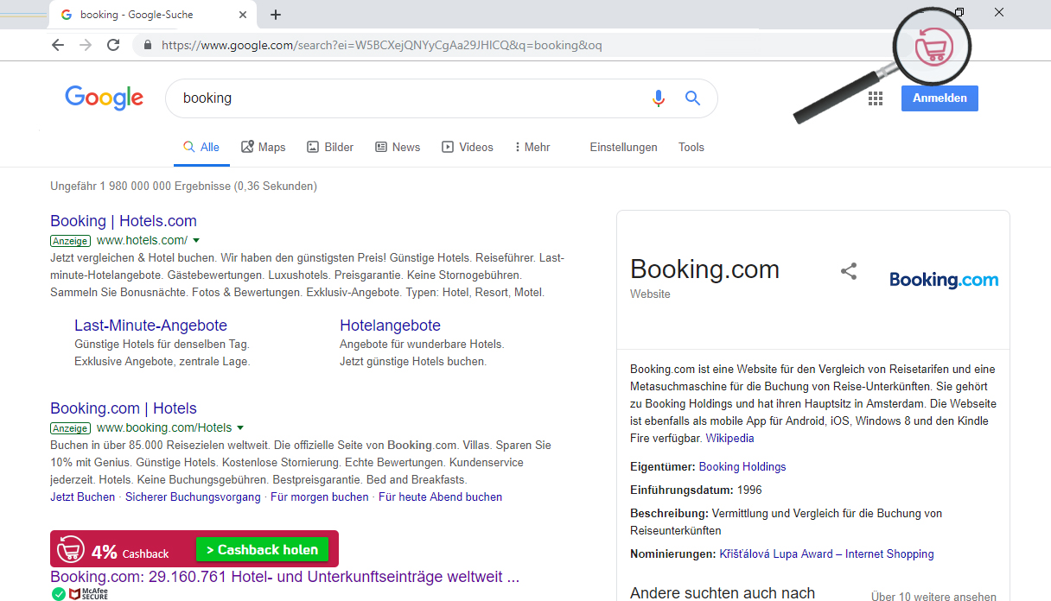Click the cart icon in cashback banner
Viewport: 1051px width, 601px height.
[x=70, y=549]
